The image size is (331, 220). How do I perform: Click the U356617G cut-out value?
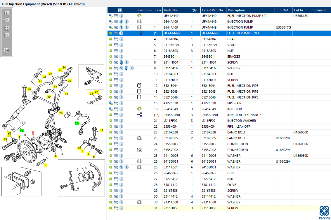pyautogui.click(x=283, y=27)
